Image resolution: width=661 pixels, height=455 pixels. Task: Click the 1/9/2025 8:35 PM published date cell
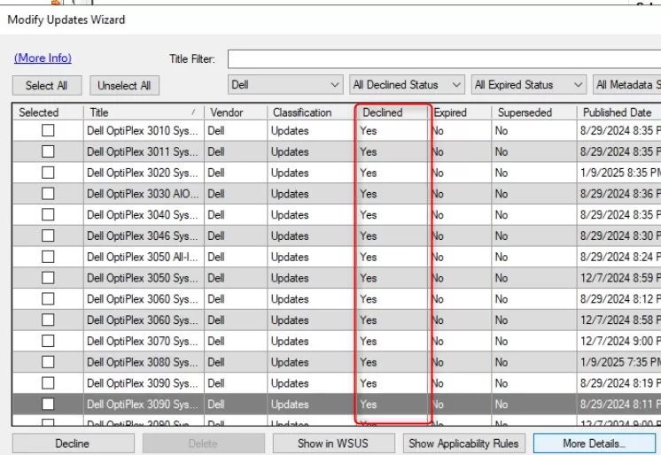(x=618, y=173)
